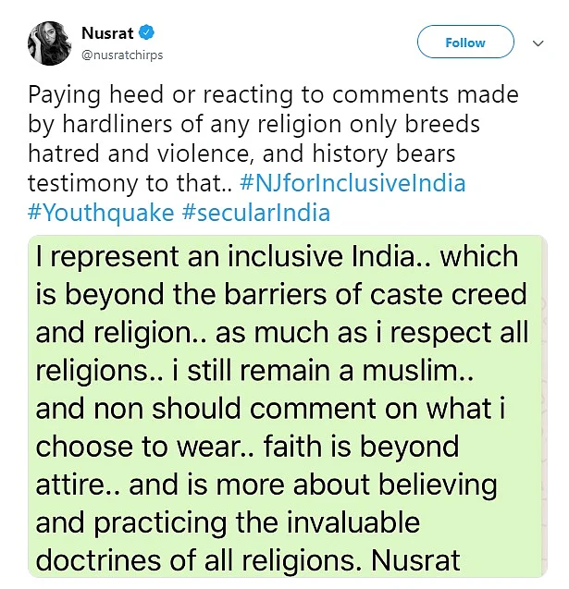Expand the tweet options chevron
Viewport: 569px width, 589px height.
coord(538,43)
